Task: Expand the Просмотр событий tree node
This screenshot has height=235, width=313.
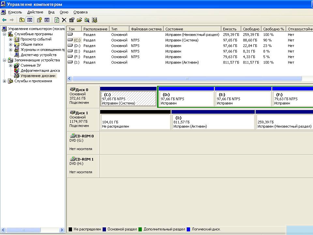Action: click(10, 39)
